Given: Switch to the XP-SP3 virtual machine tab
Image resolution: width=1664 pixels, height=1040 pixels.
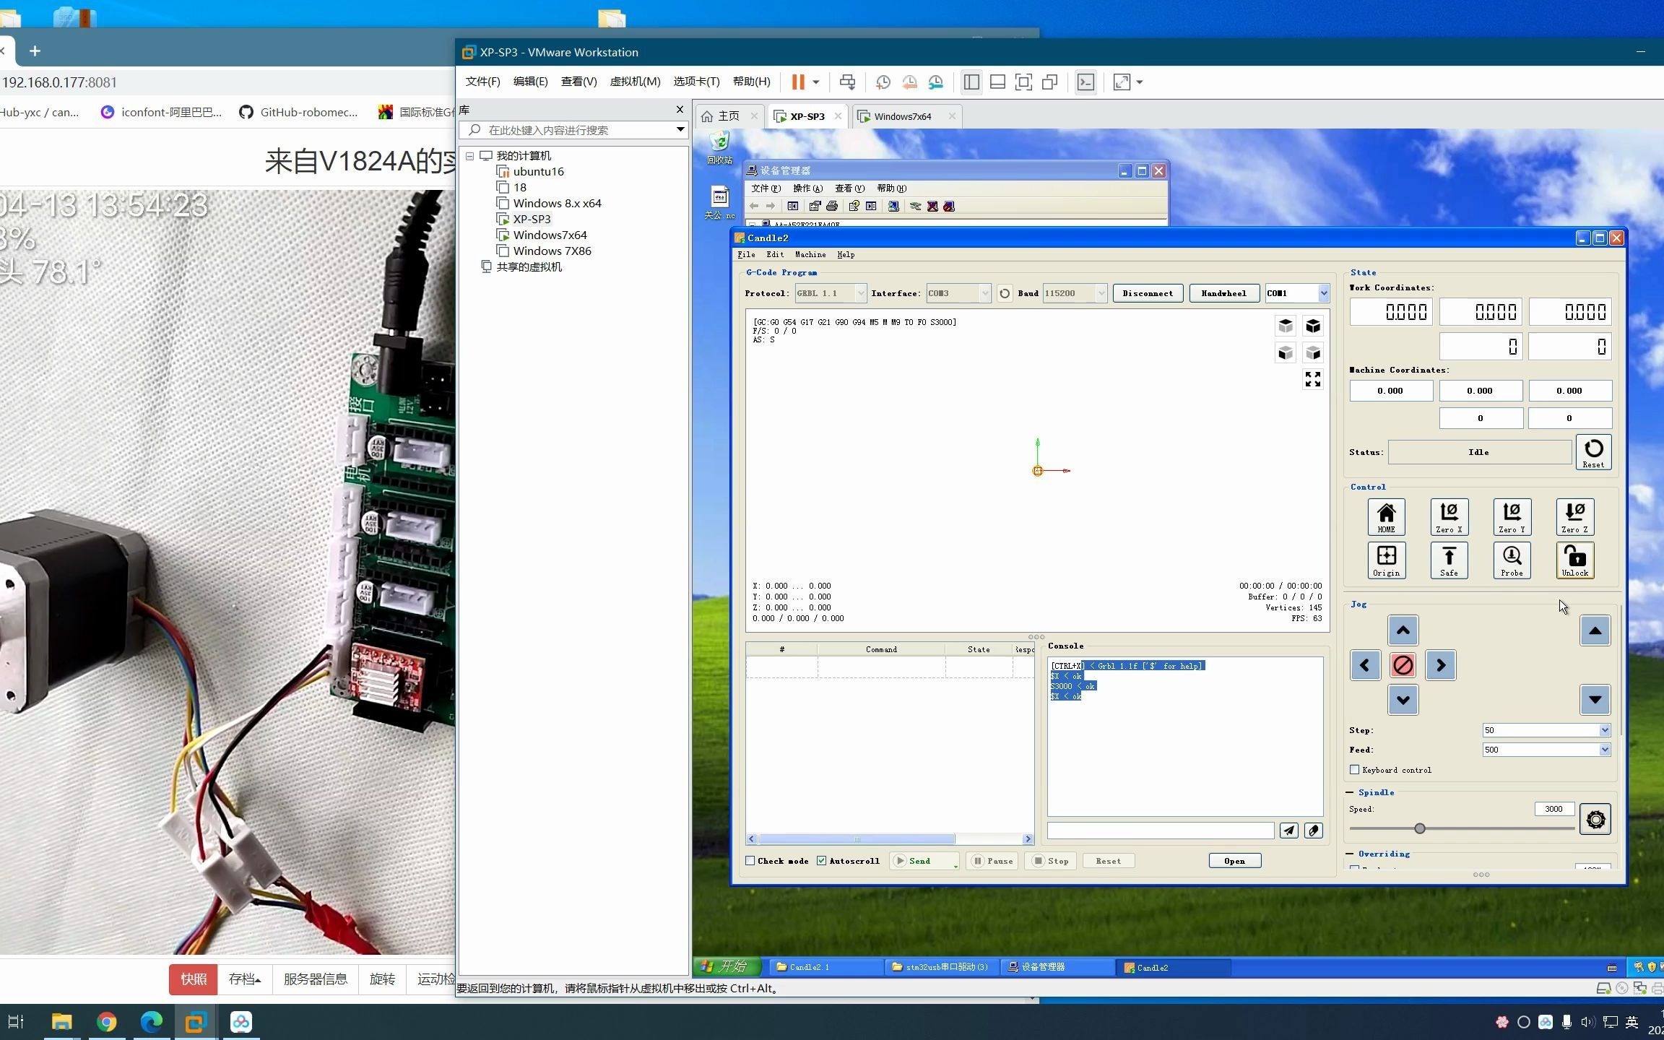Looking at the screenshot, I should pyautogui.click(x=806, y=115).
